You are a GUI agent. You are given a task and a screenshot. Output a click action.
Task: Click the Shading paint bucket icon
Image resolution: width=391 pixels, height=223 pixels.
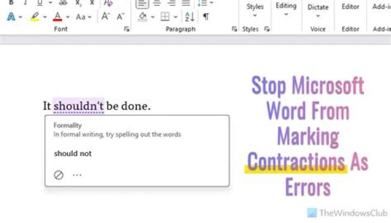(142, 17)
